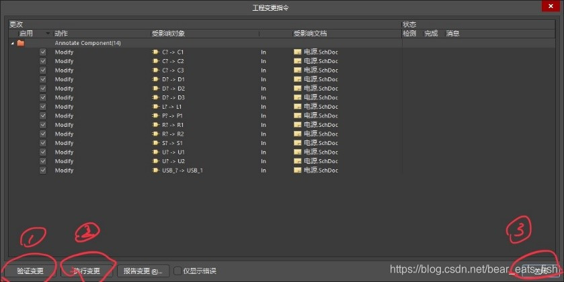Select the D? -> D3 object text
Viewport: 564px width, 282px height.
click(x=173, y=98)
